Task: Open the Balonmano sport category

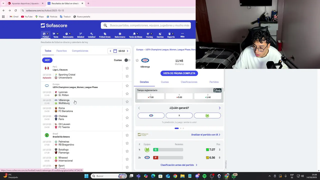Action: (x=120, y=35)
